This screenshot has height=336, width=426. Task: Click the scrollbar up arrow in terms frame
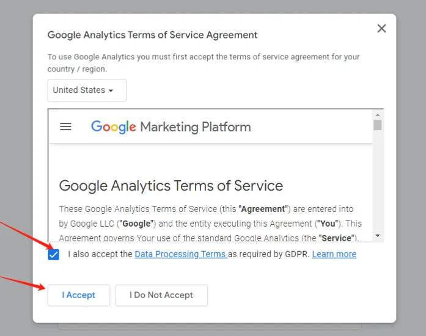[x=377, y=115]
